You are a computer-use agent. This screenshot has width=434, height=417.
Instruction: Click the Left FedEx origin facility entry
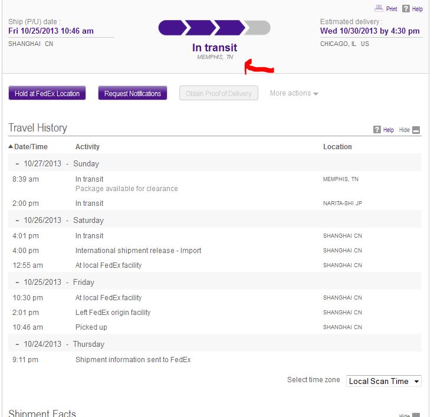pos(113,313)
